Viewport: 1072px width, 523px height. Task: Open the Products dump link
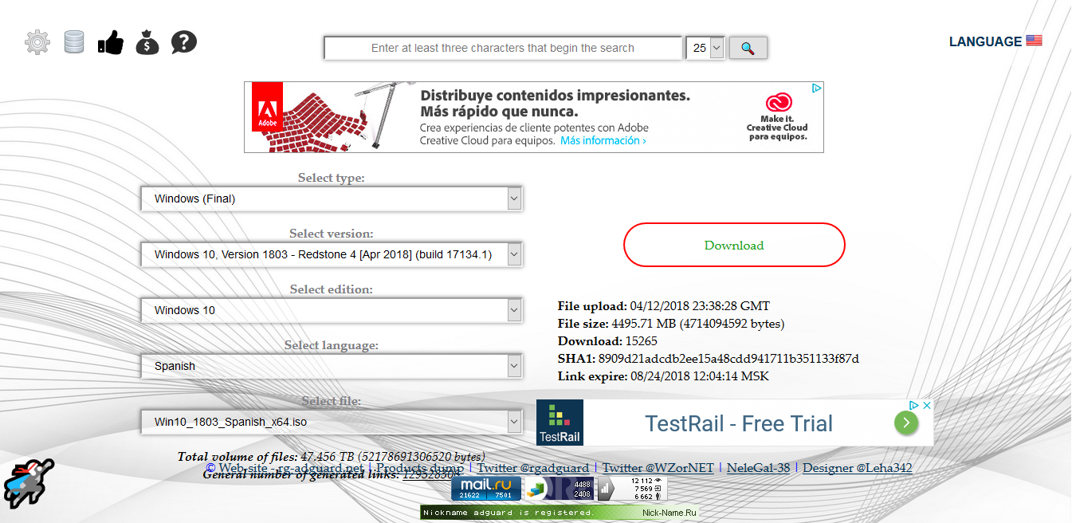419,468
